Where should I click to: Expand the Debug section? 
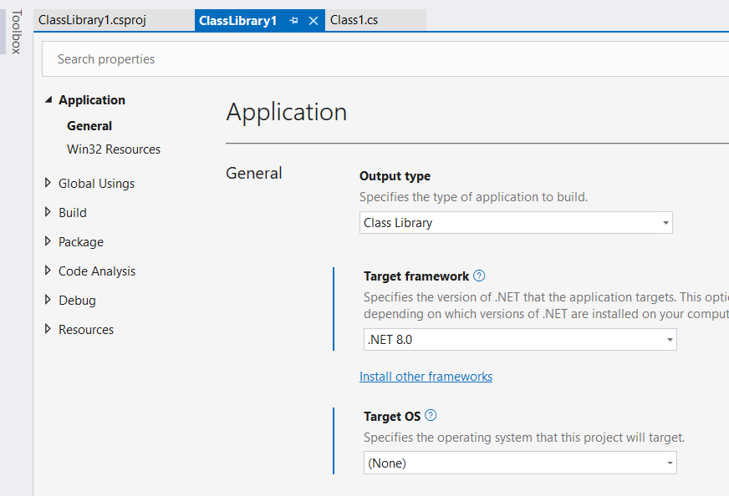tap(48, 301)
